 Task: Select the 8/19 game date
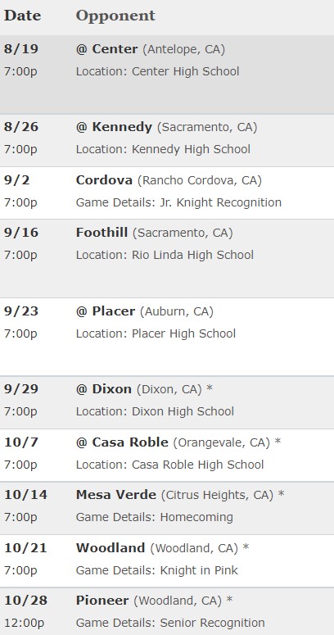click(21, 49)
